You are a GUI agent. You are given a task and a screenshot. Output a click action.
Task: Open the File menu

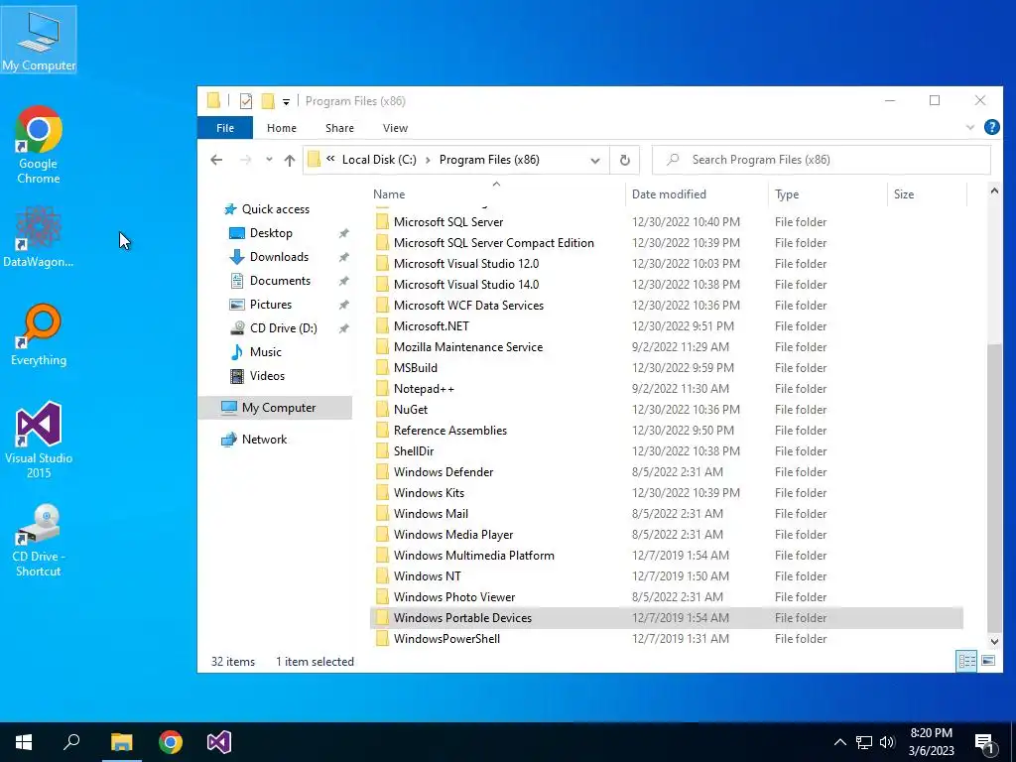tap(225, 128)
